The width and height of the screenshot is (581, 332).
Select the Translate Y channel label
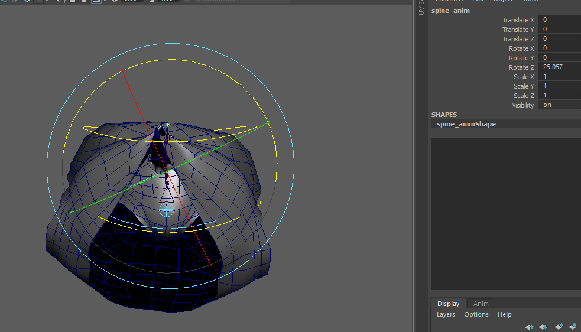coord(518,30)
